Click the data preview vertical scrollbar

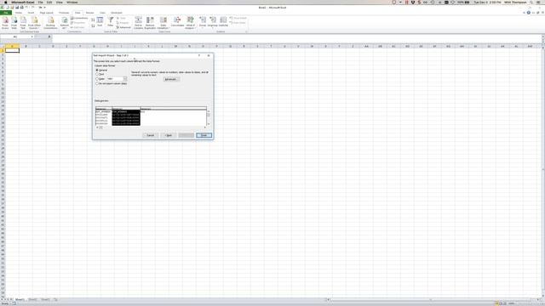click(209, 117)
